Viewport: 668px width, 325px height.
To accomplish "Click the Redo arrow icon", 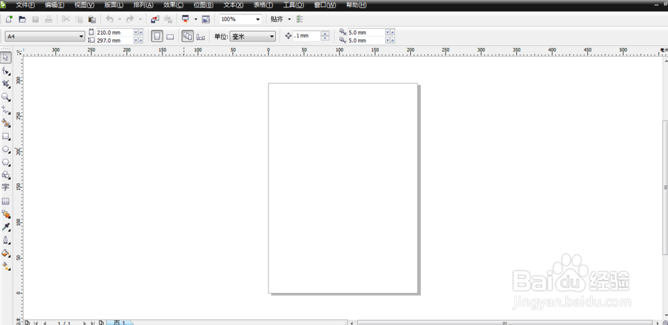I will (x=130, y=19).
